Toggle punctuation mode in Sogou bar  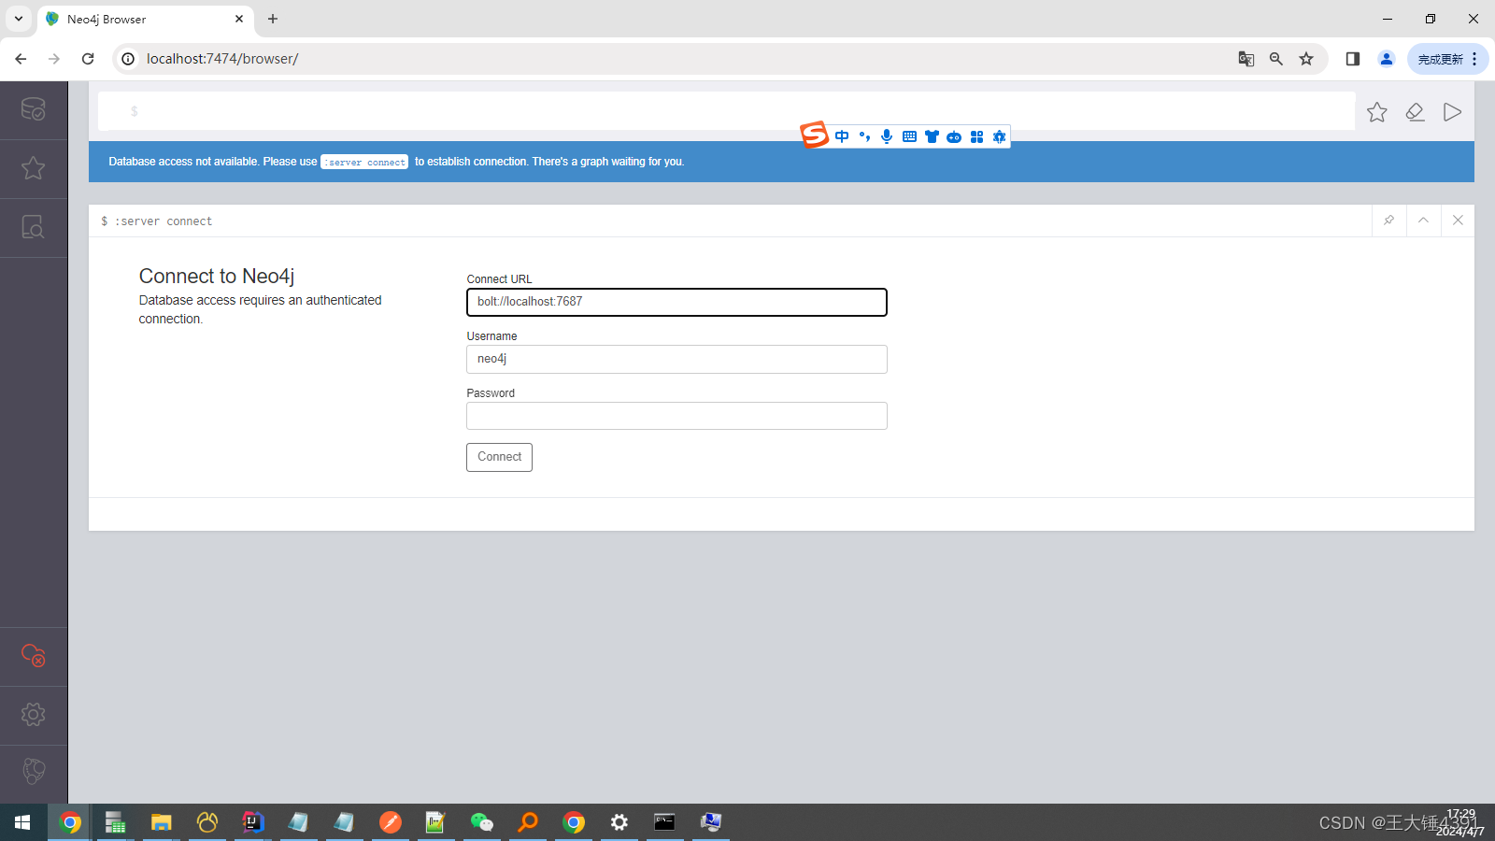[864, 136]
